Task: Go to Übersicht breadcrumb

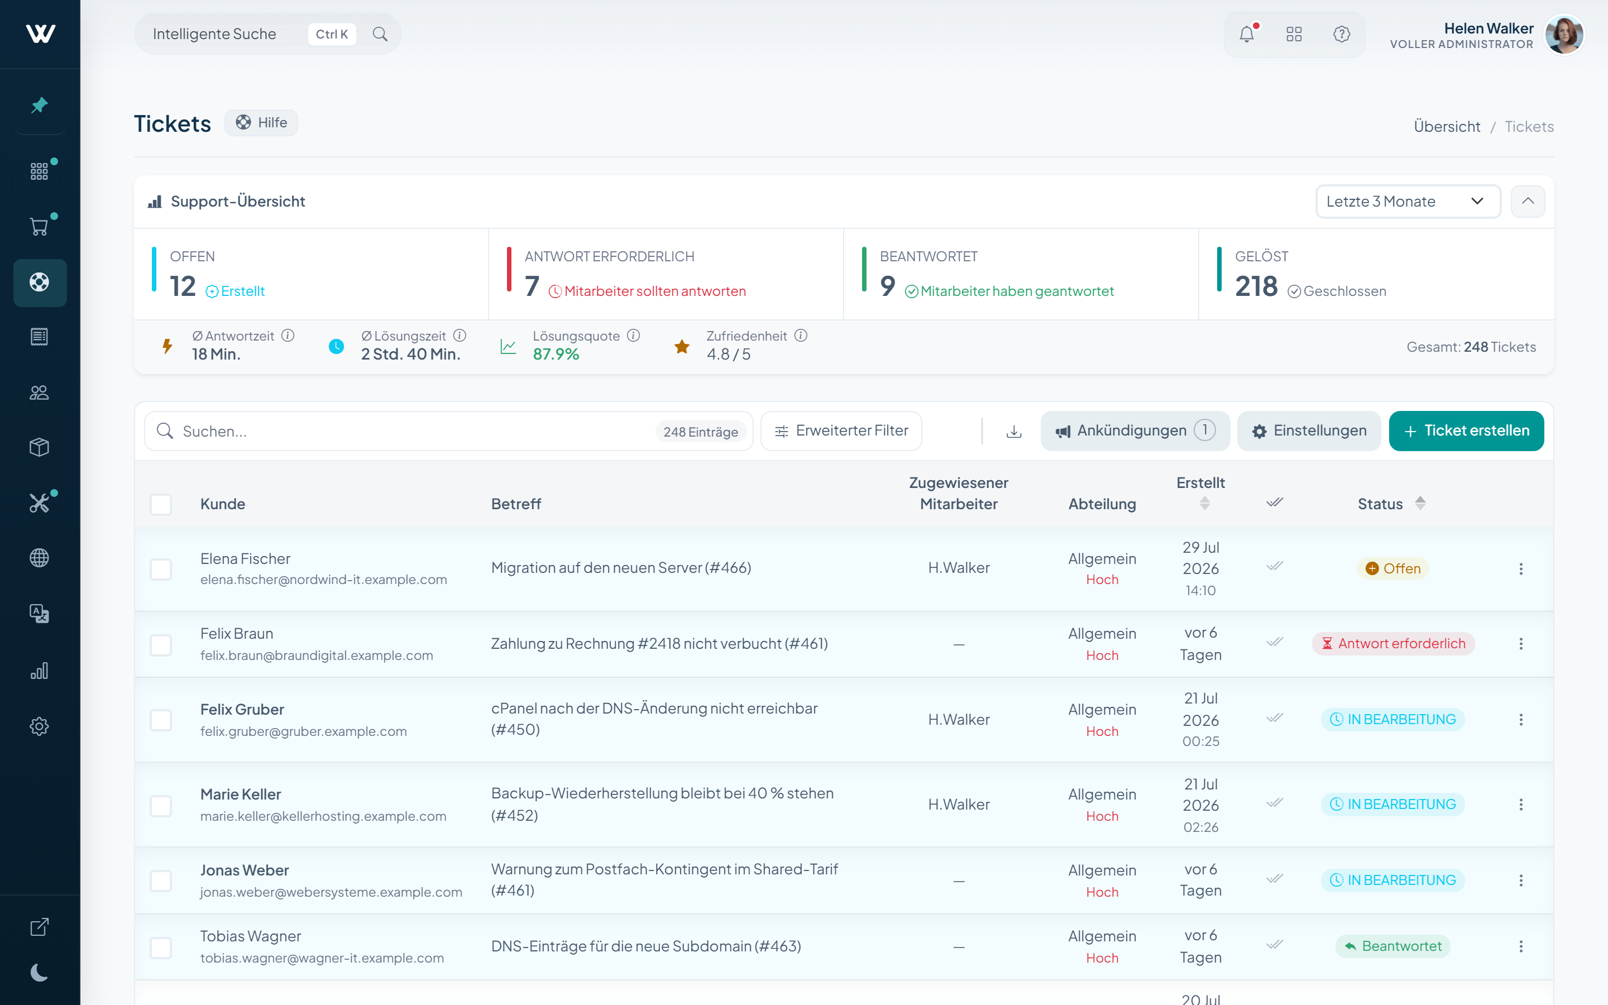Action: pyautogui.click(x=1447, y=126)
